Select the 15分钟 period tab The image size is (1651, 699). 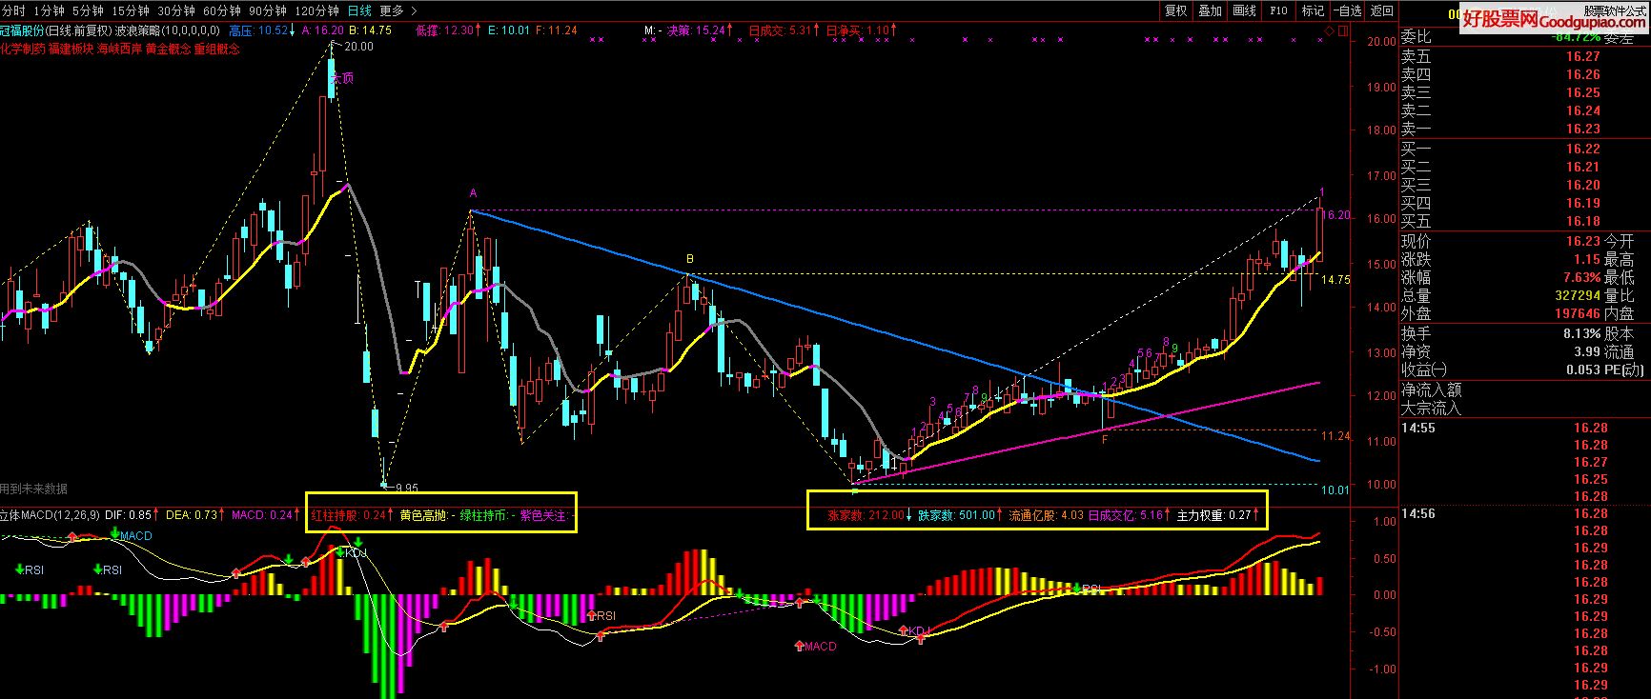[x=130, y=10]
